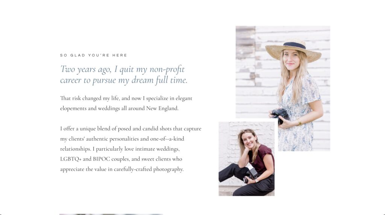
Task: Click the partial image strip at page bottom
Action: [x=111, y=214]
